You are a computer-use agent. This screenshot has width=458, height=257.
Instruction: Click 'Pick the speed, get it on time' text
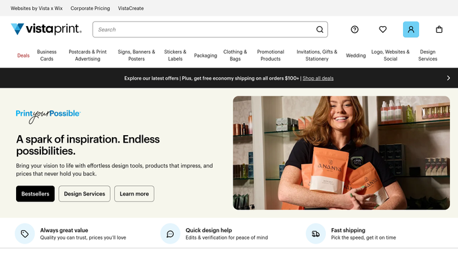(363, 238)
